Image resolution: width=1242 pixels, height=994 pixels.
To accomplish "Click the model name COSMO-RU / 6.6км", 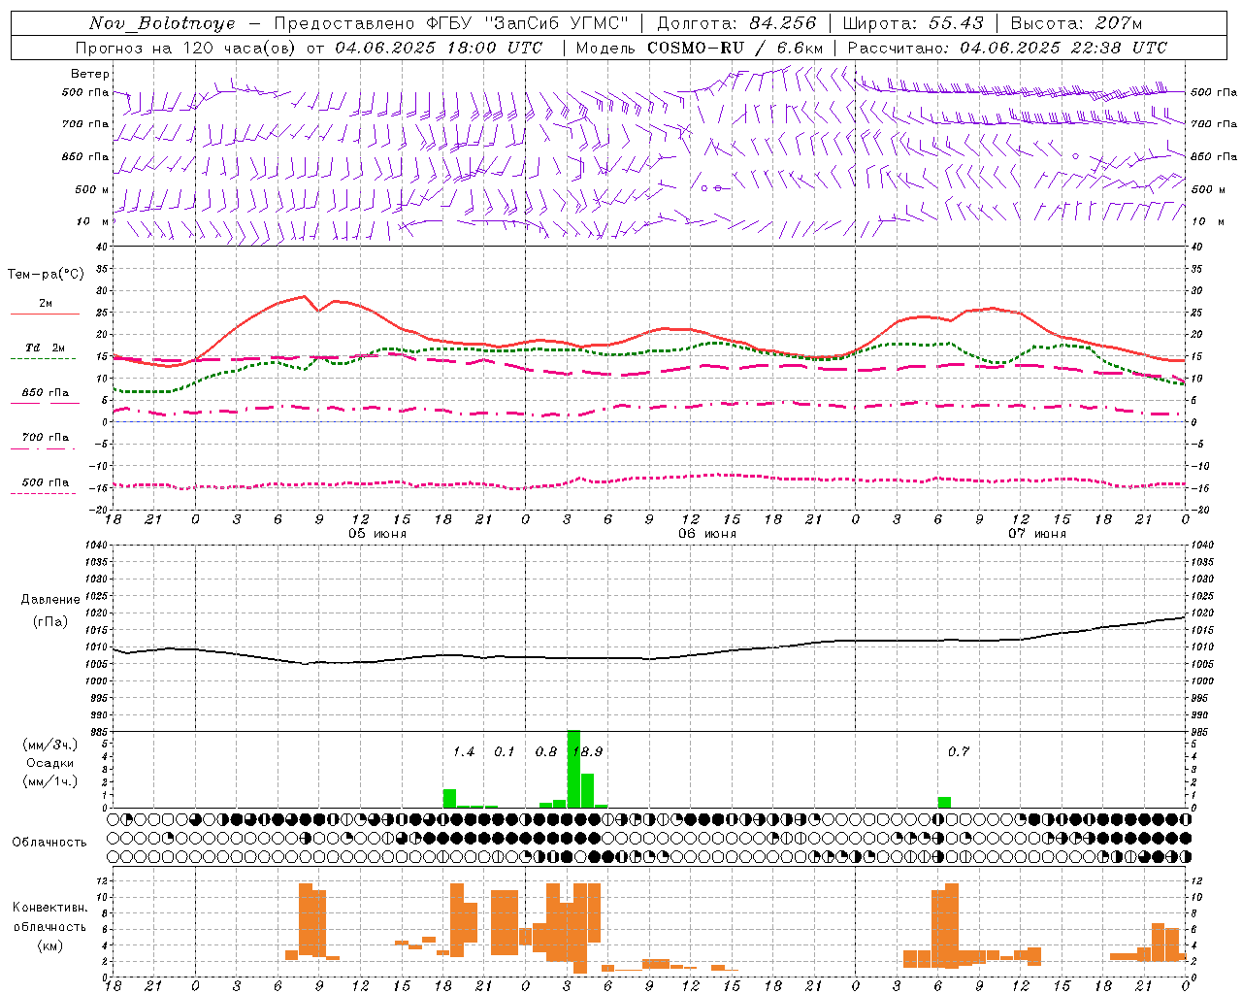I will pos(735,48).
